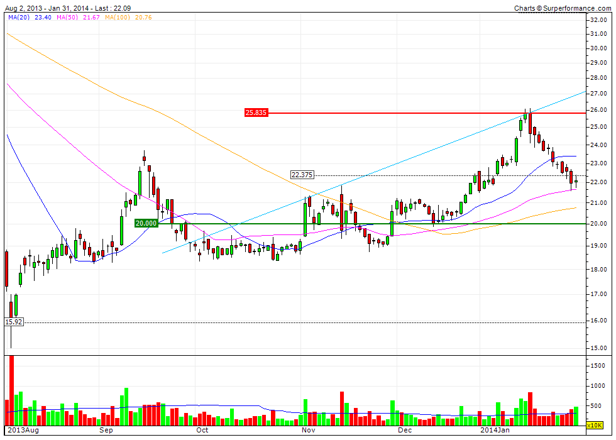The width and height of the screenshot is (616, 440).
Task: Select the 2014Jan axis label
Action: click(495, 430)
